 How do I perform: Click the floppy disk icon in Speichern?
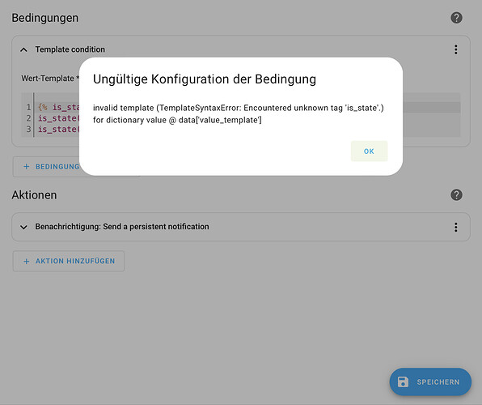click(403, 382)
